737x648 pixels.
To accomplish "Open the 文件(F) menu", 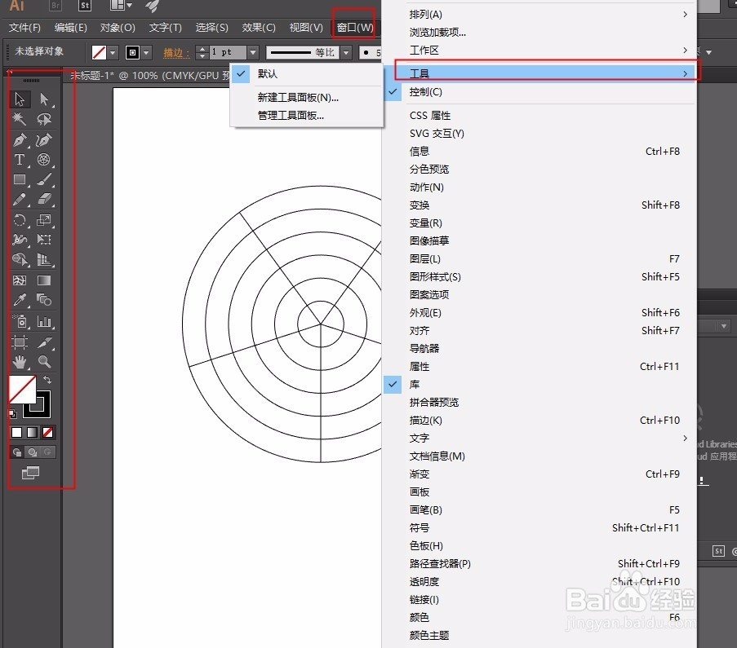I will coord(24,28).
